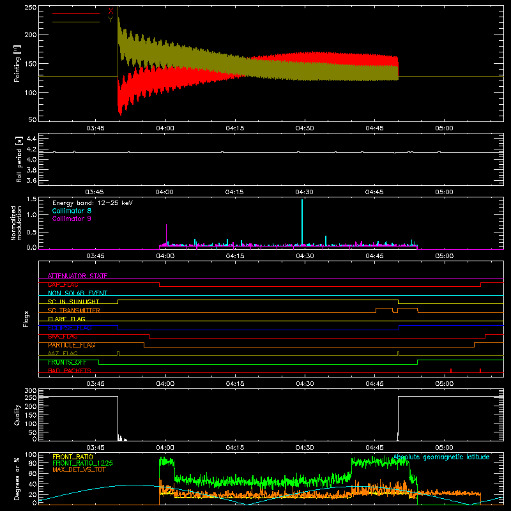Click the Pointing y-axis title
The height and width of the screenshot is (511, 511).
click(17, 63)
